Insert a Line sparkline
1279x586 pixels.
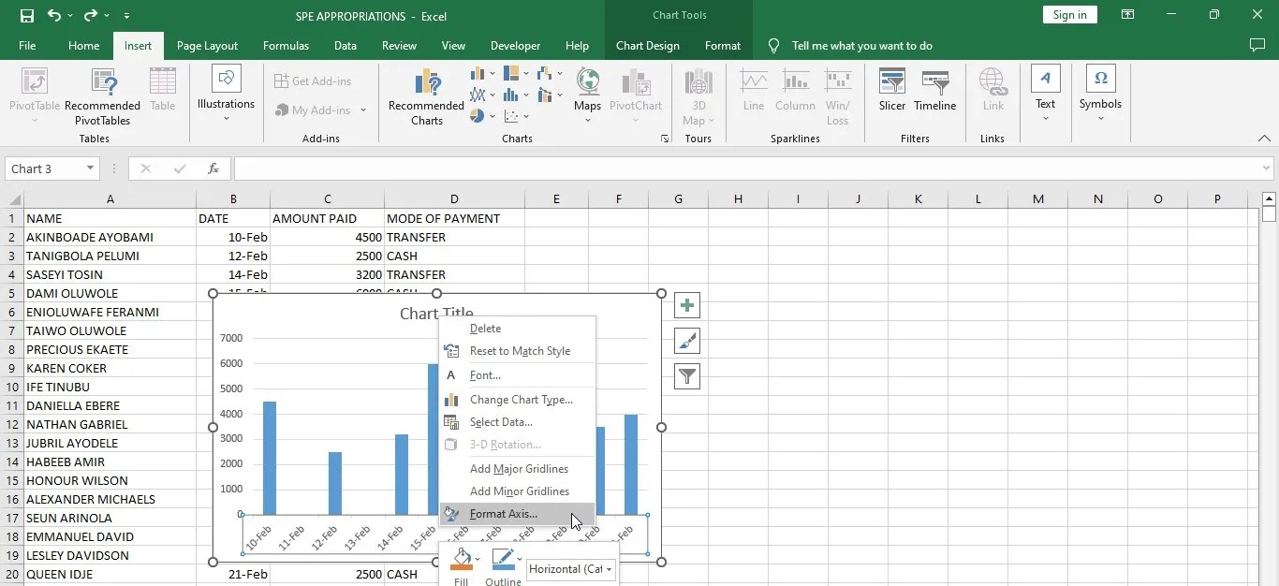point(753,91)
